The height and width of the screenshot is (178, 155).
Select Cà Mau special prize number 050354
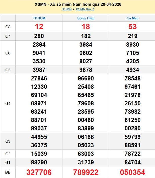click(x=132, y=172)
